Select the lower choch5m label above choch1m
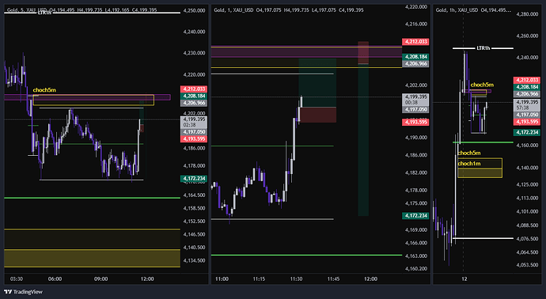The height and width of the screenshot is (299, 546). point(469,153)
